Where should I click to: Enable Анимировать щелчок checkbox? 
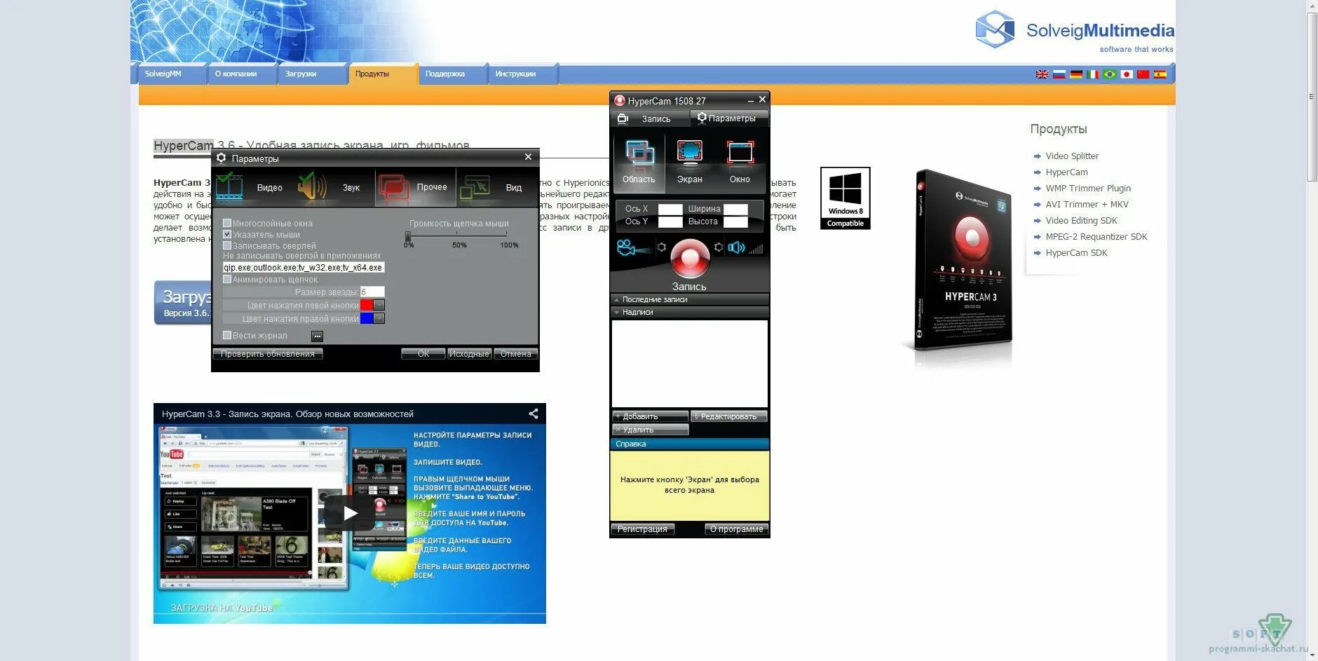point(227,279)
